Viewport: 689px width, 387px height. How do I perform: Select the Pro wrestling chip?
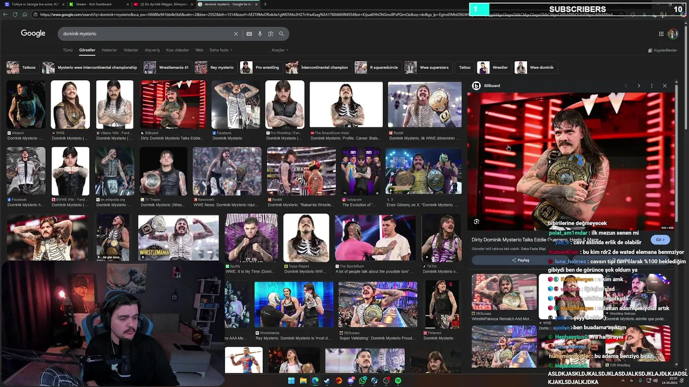pos(261,67)
